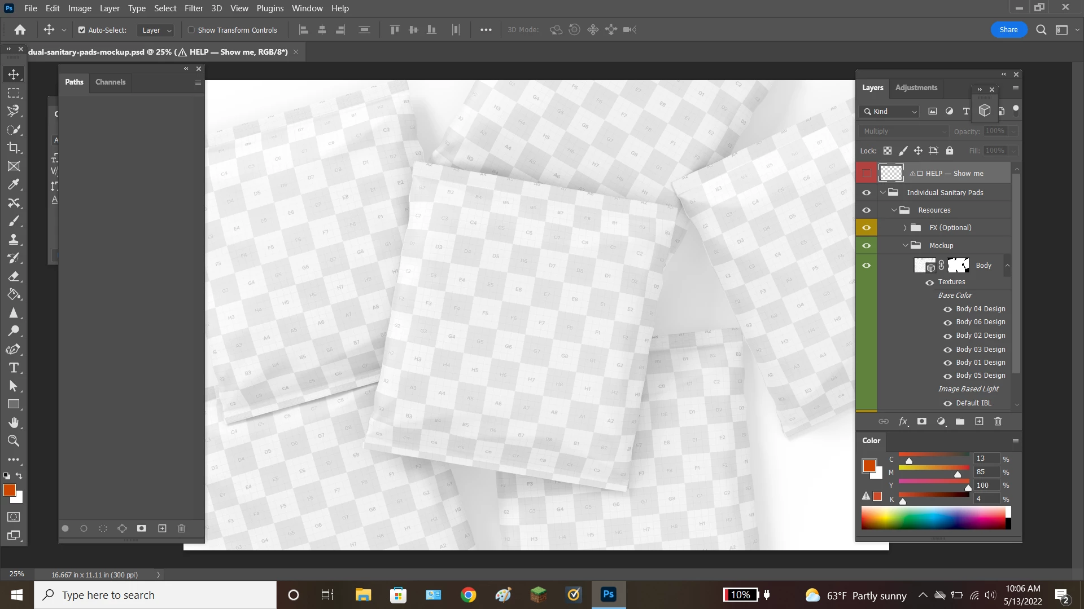Select the Crop tool
This screenshot has width=1084, height=609.
14,148
